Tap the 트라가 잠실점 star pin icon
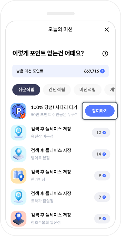The image size is (121, 236). point(18,197)
